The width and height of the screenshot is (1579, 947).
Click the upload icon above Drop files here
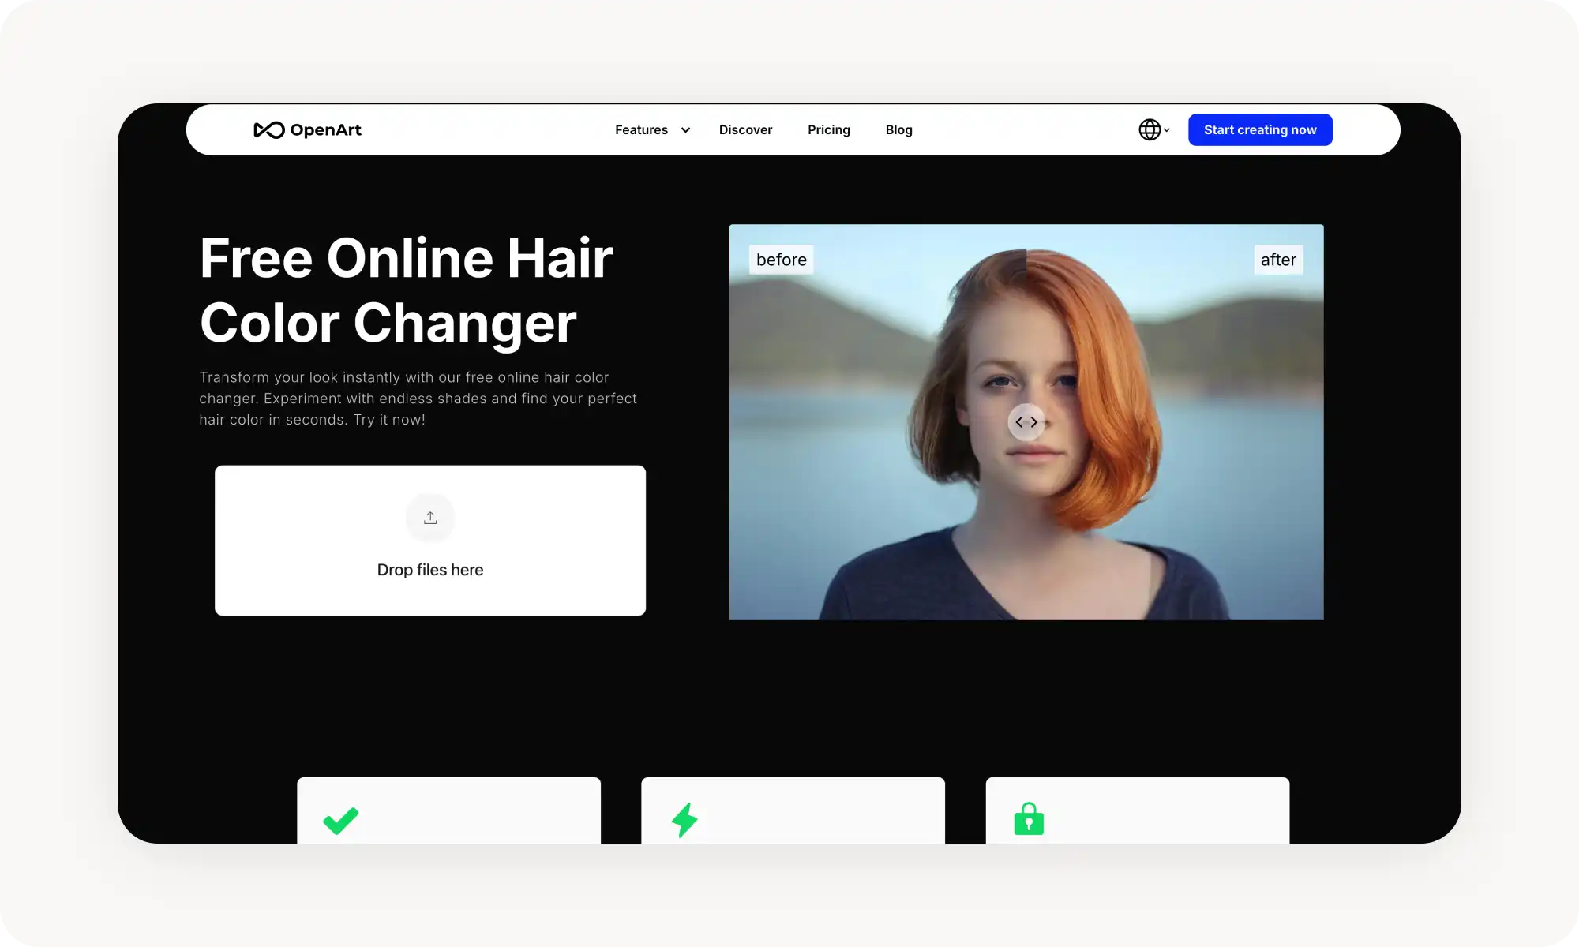pyautogui.click(x=429, y=518)
